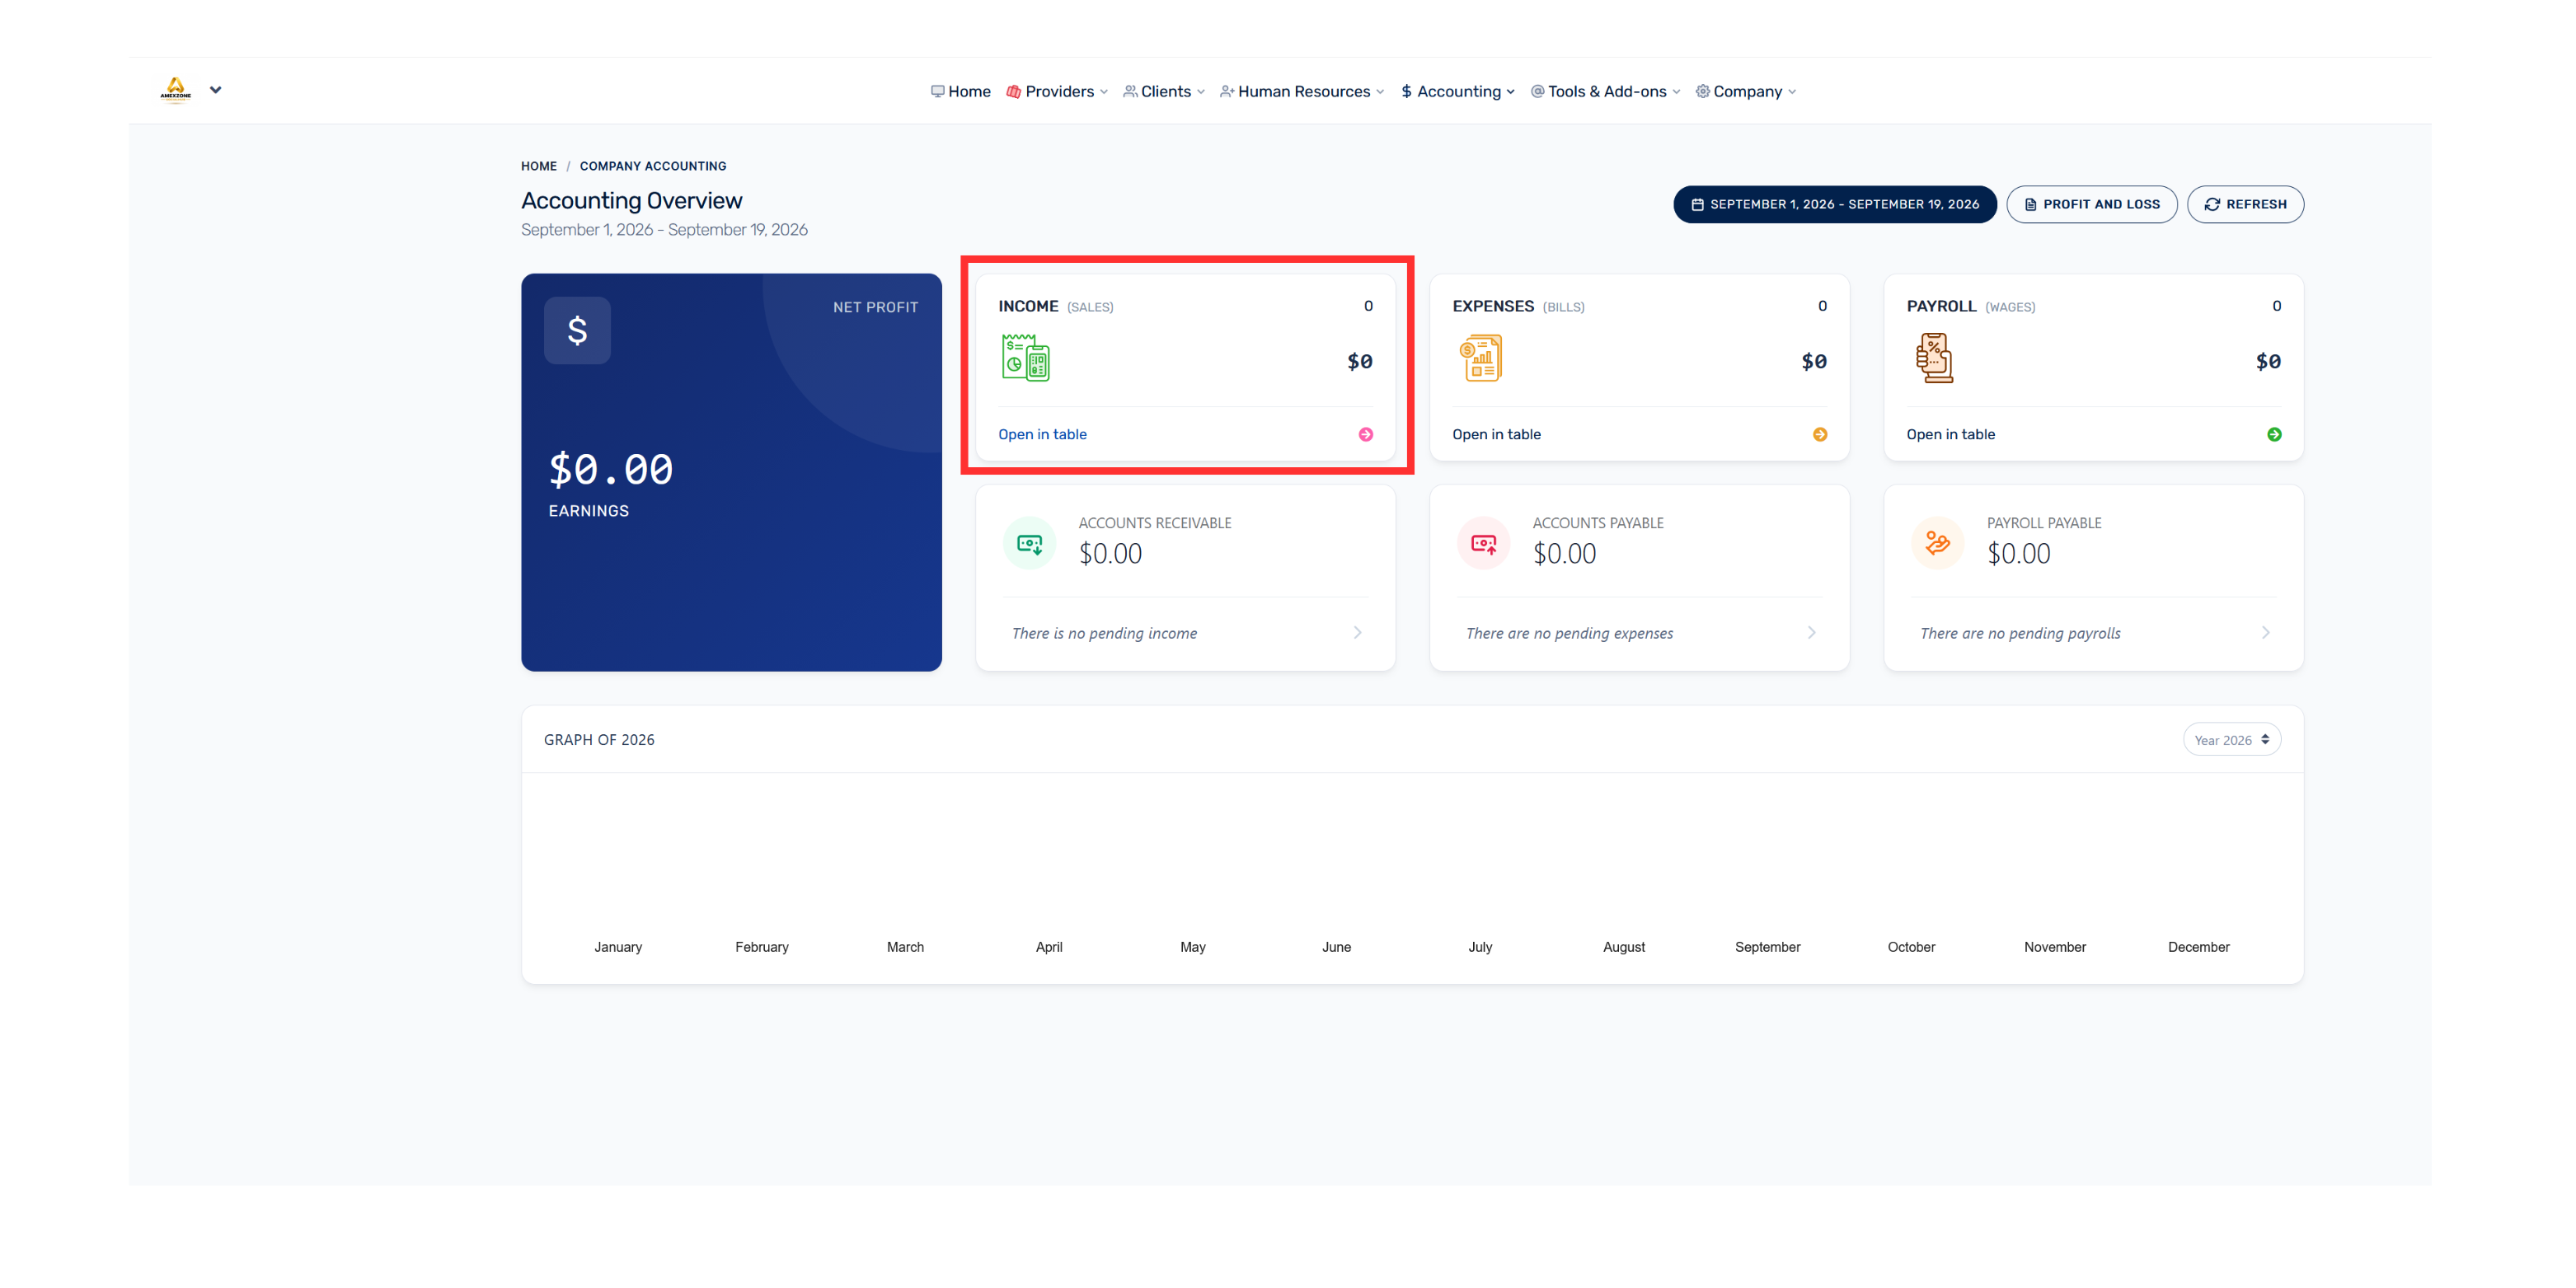Screen dimensions: 2576x1288
Task: Expand the no pending expenses chevron
Action: pyautogui.click(x=1811, y=632)
